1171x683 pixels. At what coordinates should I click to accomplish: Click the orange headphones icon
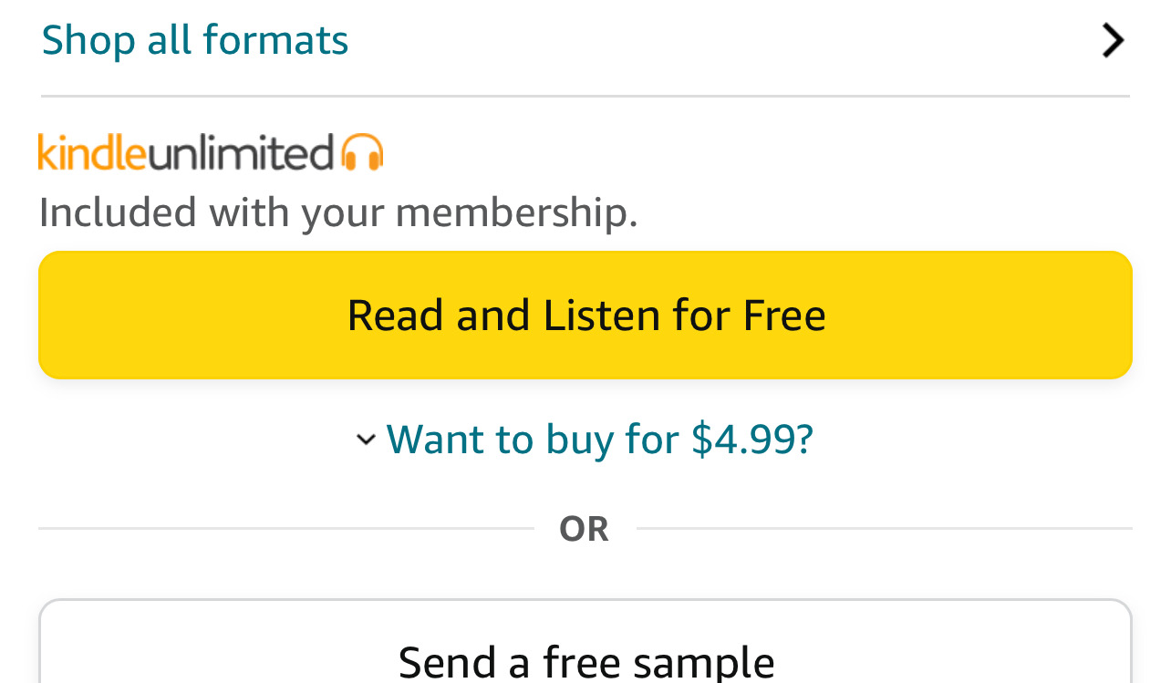point(362,151)
